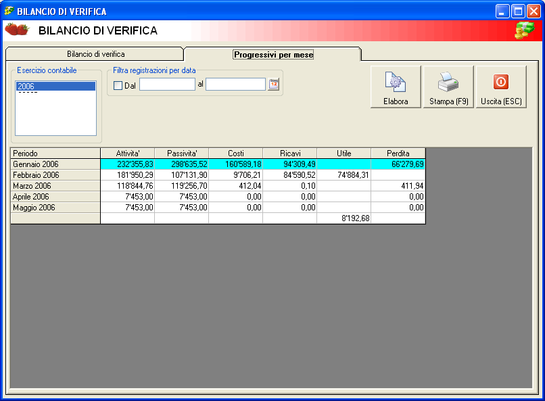Select the Marzo 2006 row header
The width and height of the screenshot is (545, 401).
(55, 186)
